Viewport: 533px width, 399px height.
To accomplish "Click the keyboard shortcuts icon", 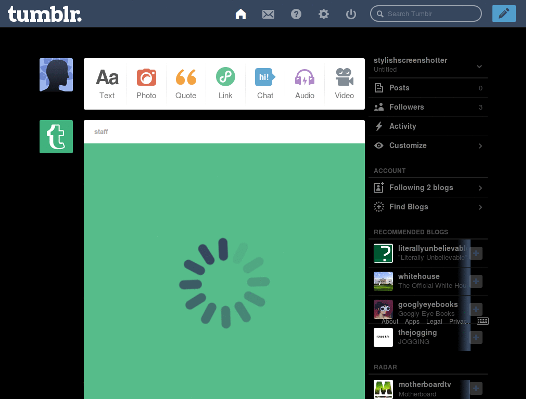I will (x=483, y=321).
